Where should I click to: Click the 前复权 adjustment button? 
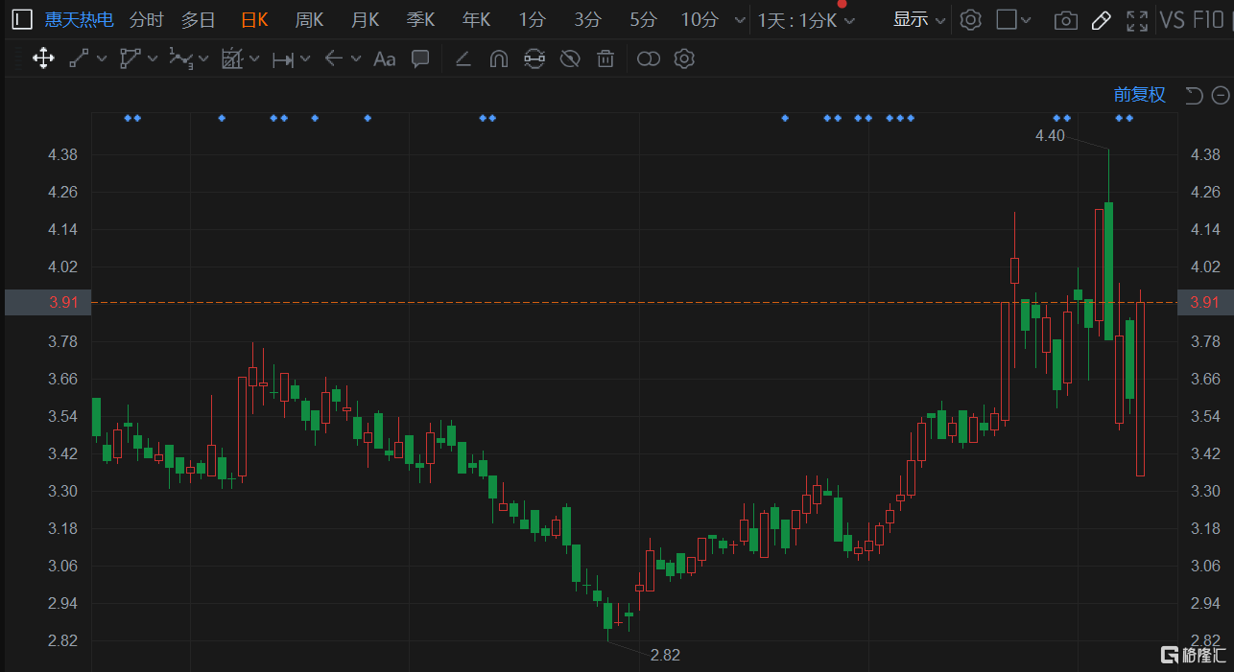pyautogui.click(x=1139, y=95)
